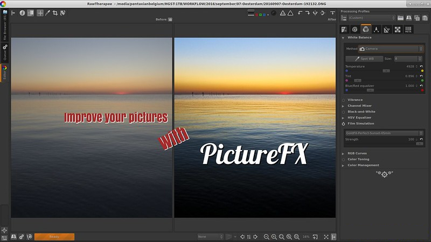The width and height of the screenshot is (431, 242).
Task: Open GoldFX-Perfect-Sunset film simulation dropdown
Action: coord(384,133)
